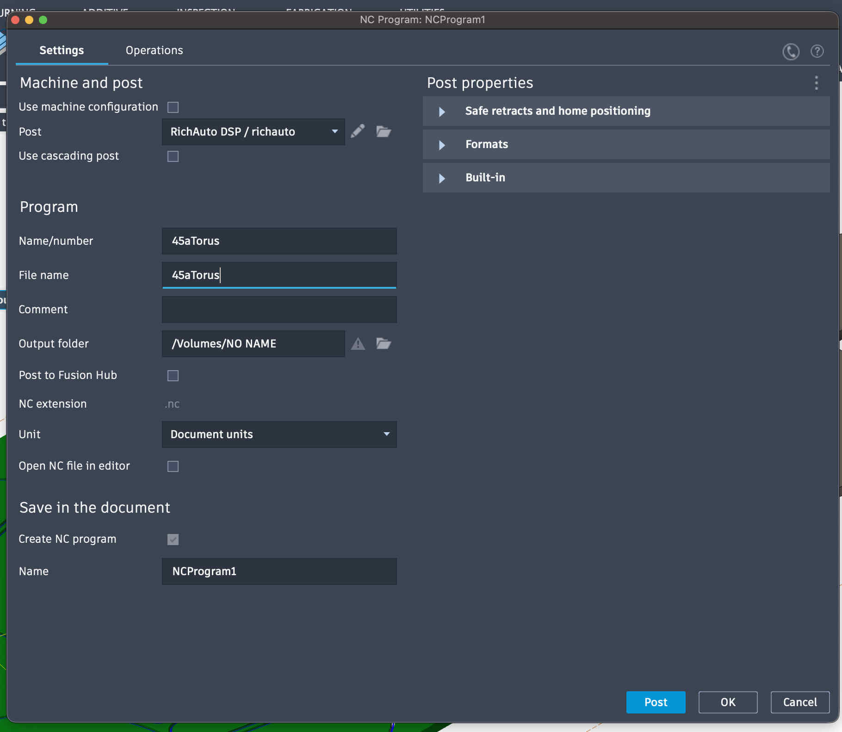The image size is (842, 732).
Task: Open the phone support icon
Action: click(791, 51)
